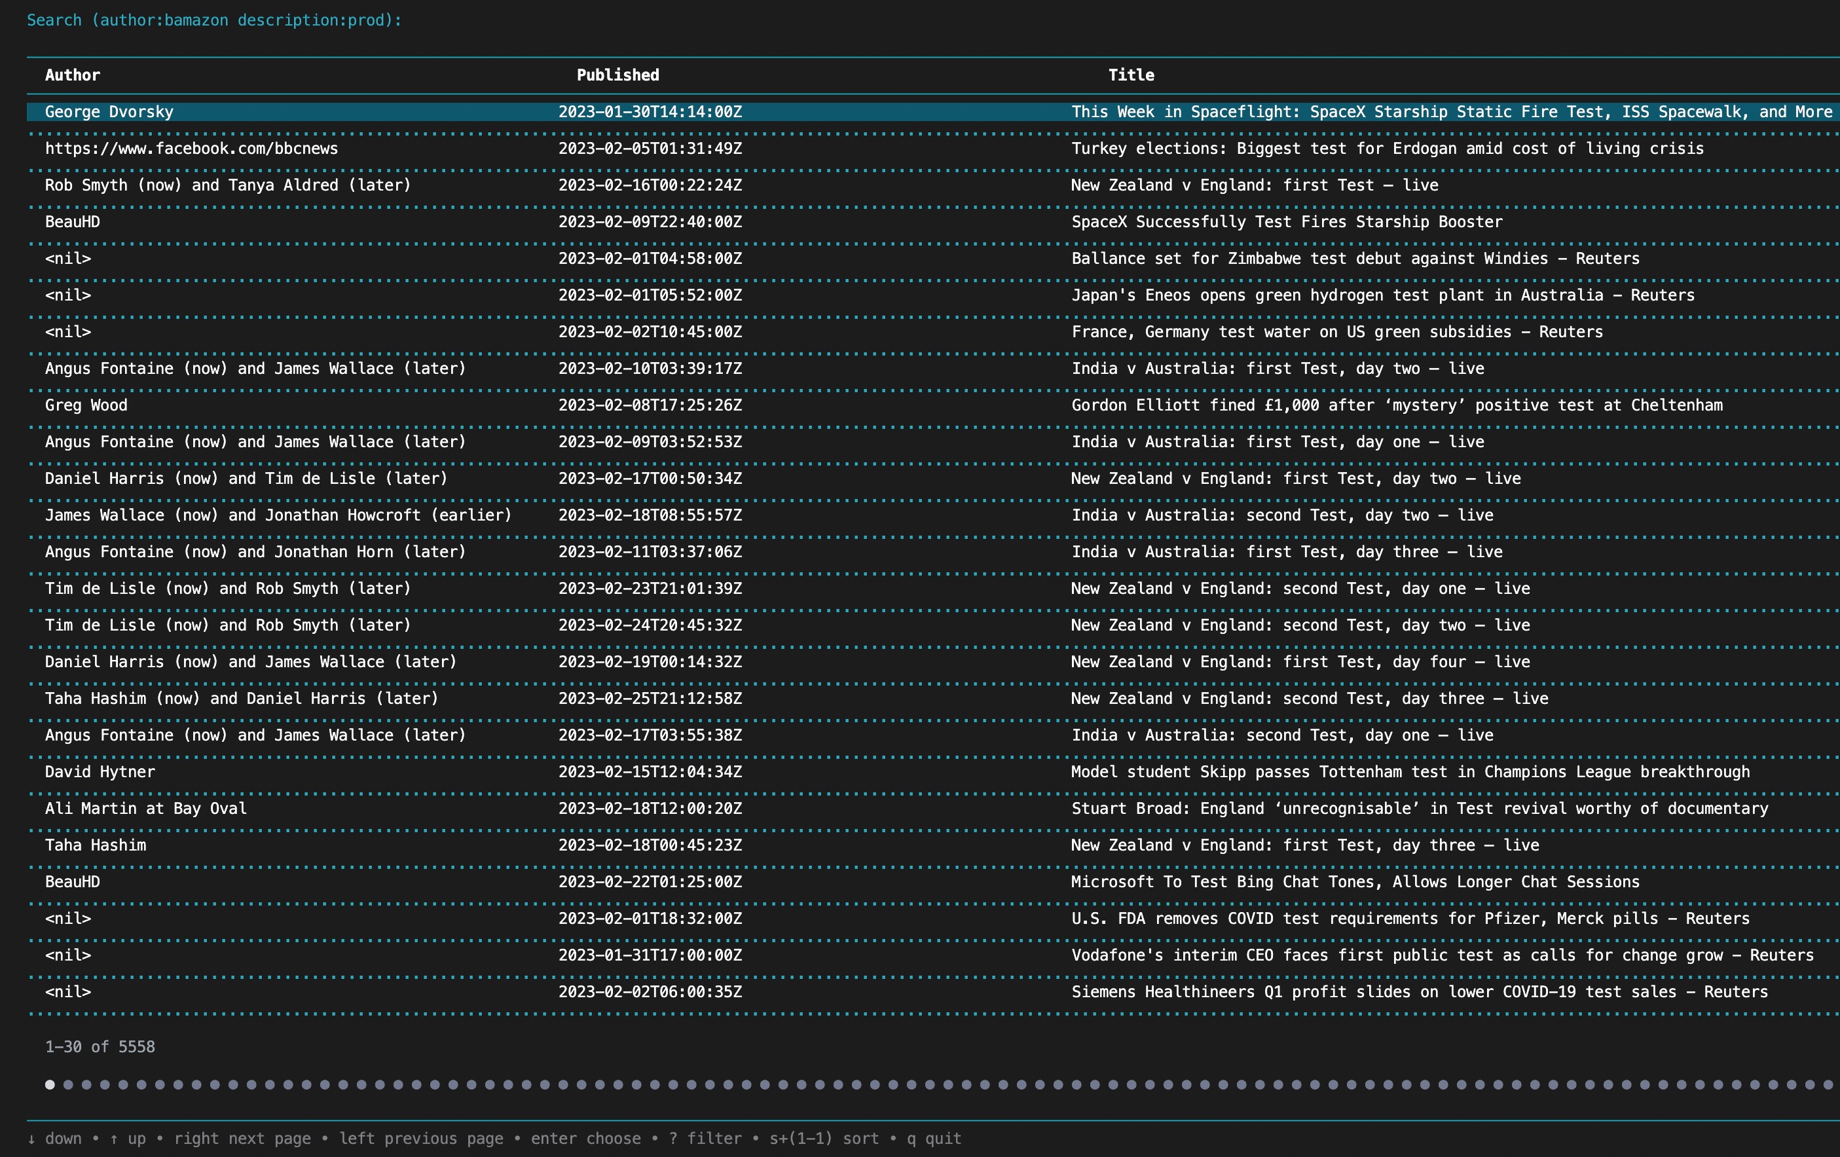Open the Turkey elections Erdogan article
The width and height of the screenshot is (1840, 1157).
pyautogui.click(x=1387, y=148)
